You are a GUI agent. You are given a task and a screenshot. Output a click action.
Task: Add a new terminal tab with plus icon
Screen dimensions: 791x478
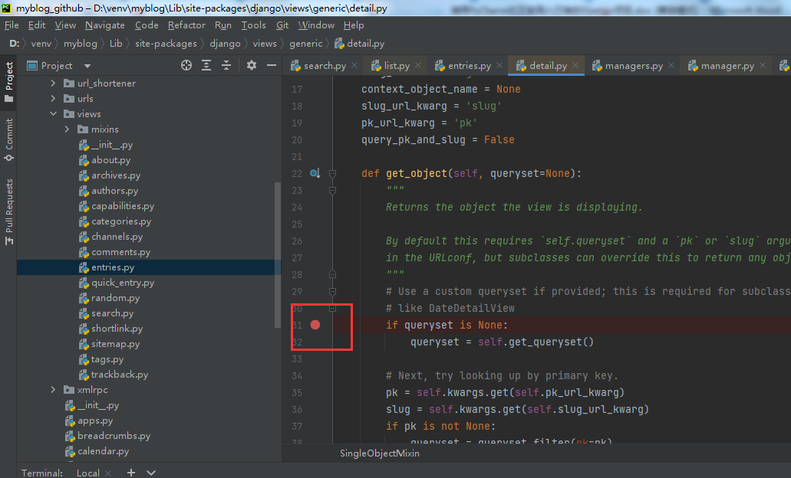(x=131, y=473)
